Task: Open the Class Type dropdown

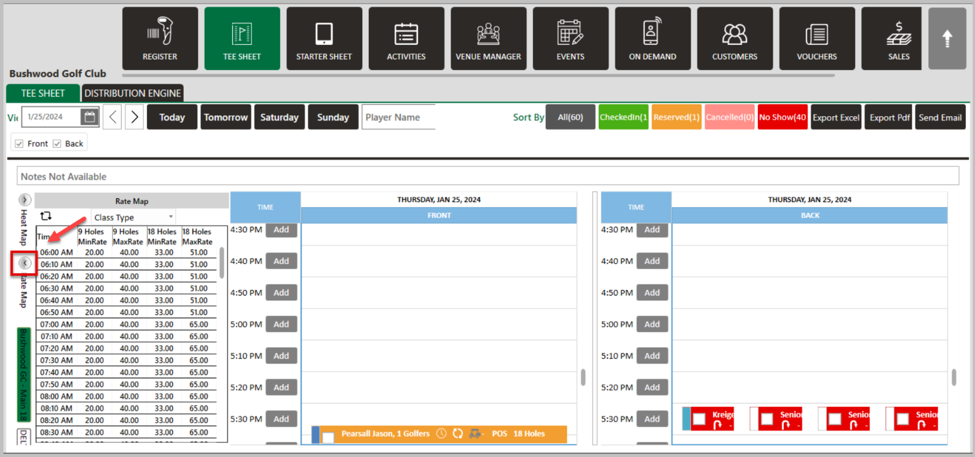Action: coord(133,217)
